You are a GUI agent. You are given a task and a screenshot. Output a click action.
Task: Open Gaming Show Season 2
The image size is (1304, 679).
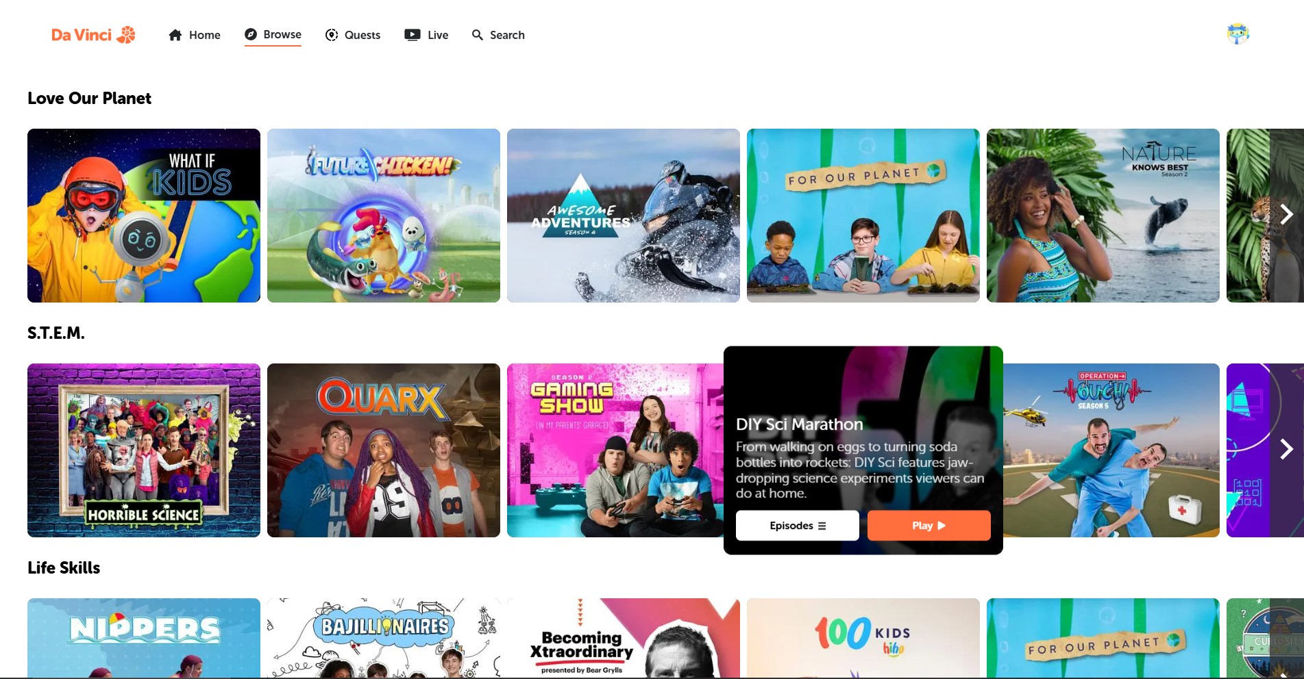click(x=615, y=450)
